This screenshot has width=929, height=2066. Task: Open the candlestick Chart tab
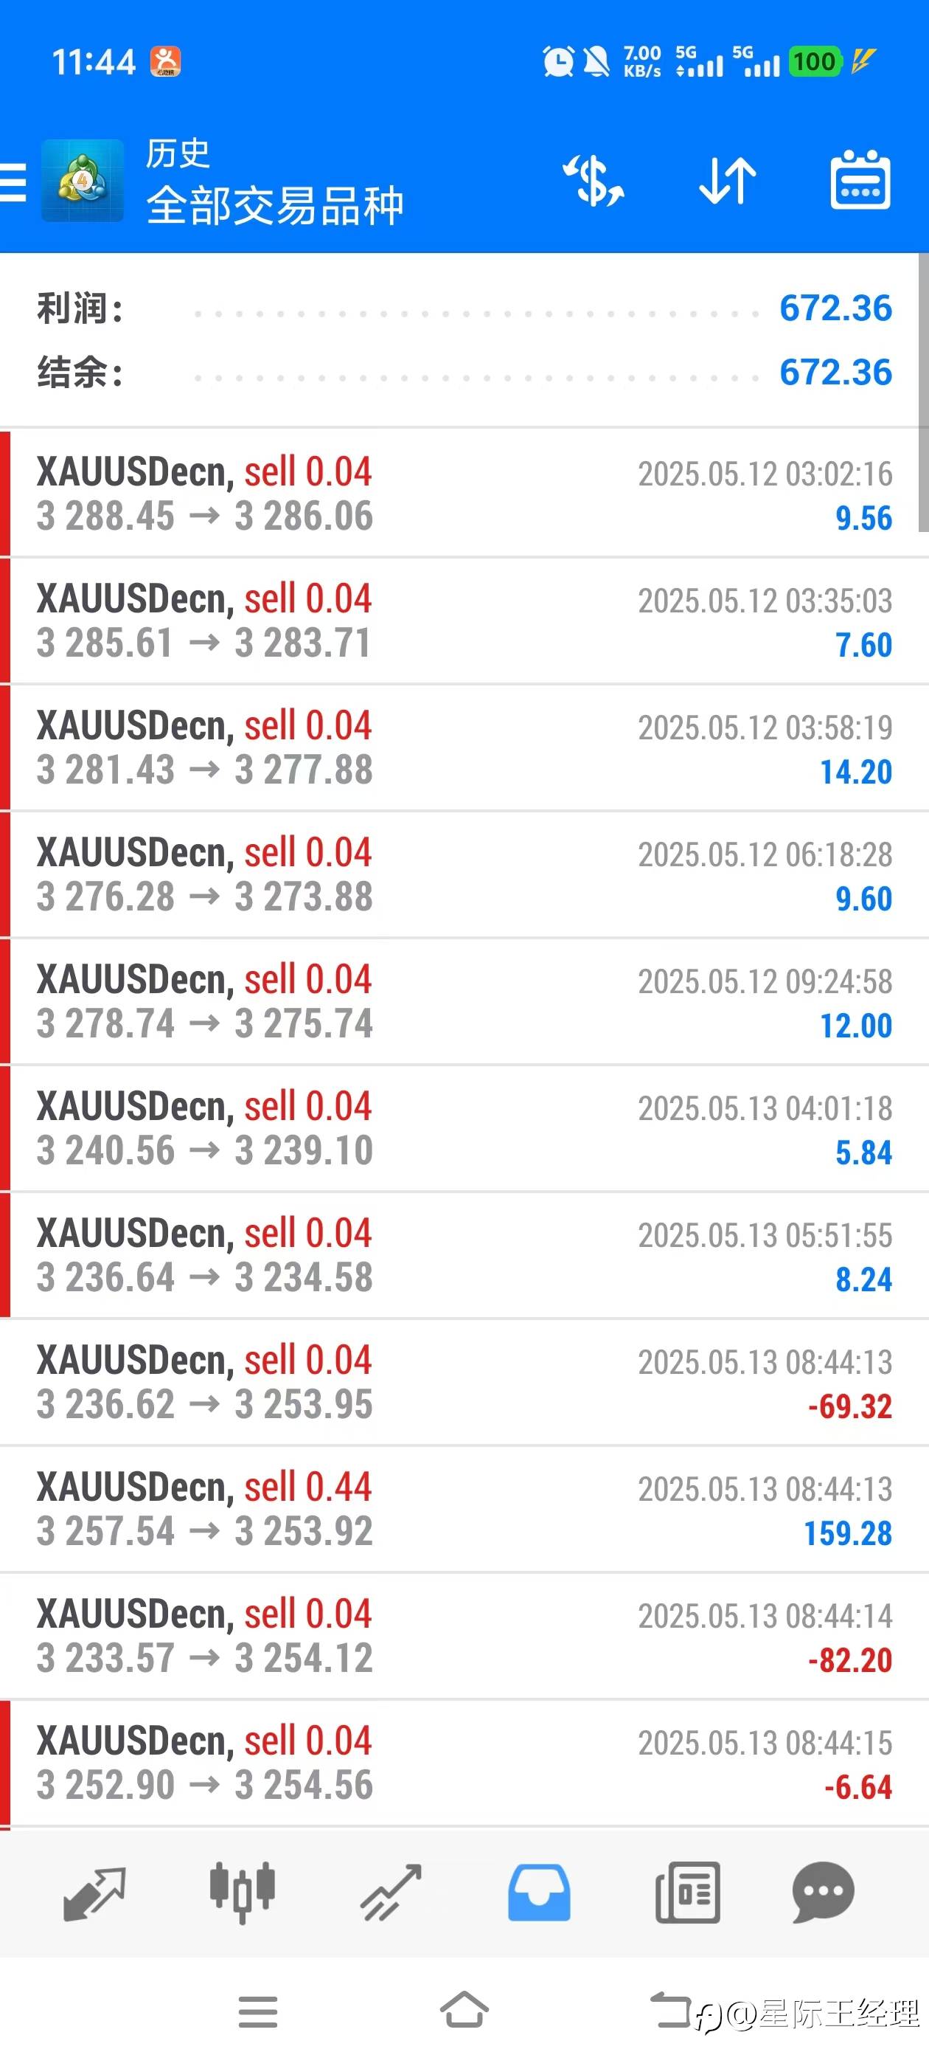pos(242,1892)
